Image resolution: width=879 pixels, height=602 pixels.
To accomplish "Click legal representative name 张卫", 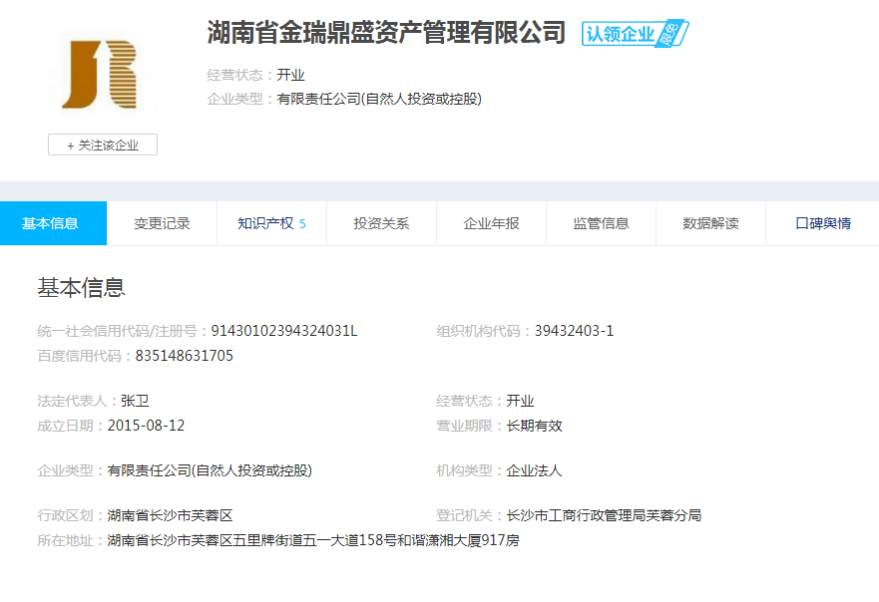I will tap(135, 401).
